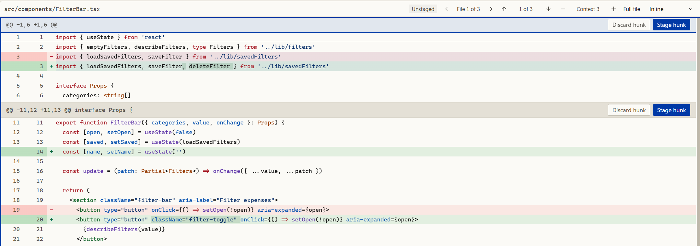
Task: Stage hunk for lines -1,6 +1,6
Action: coord(671,25)
